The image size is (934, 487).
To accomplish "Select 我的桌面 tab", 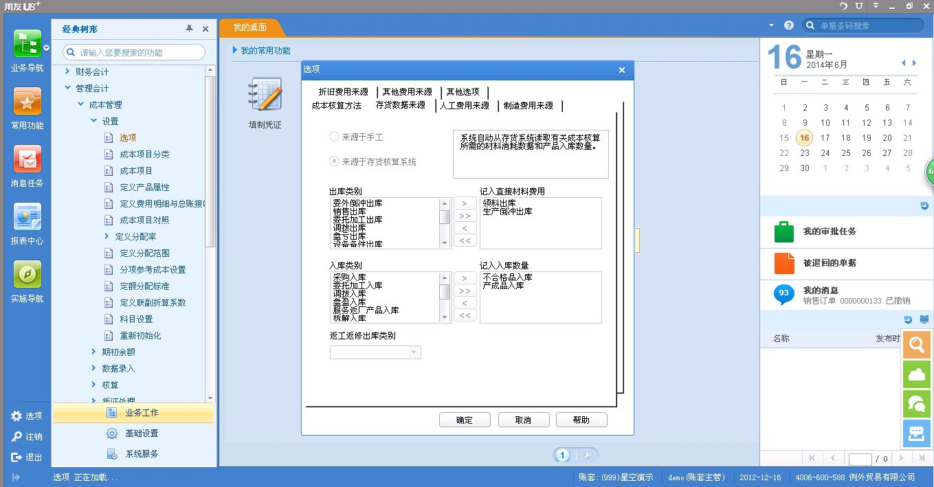I will [249, 27].
